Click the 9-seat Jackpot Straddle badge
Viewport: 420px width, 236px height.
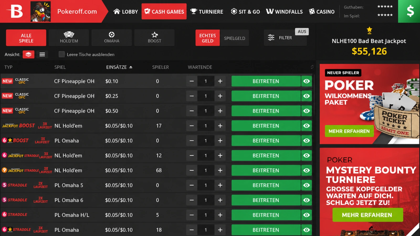coord(20,170)
